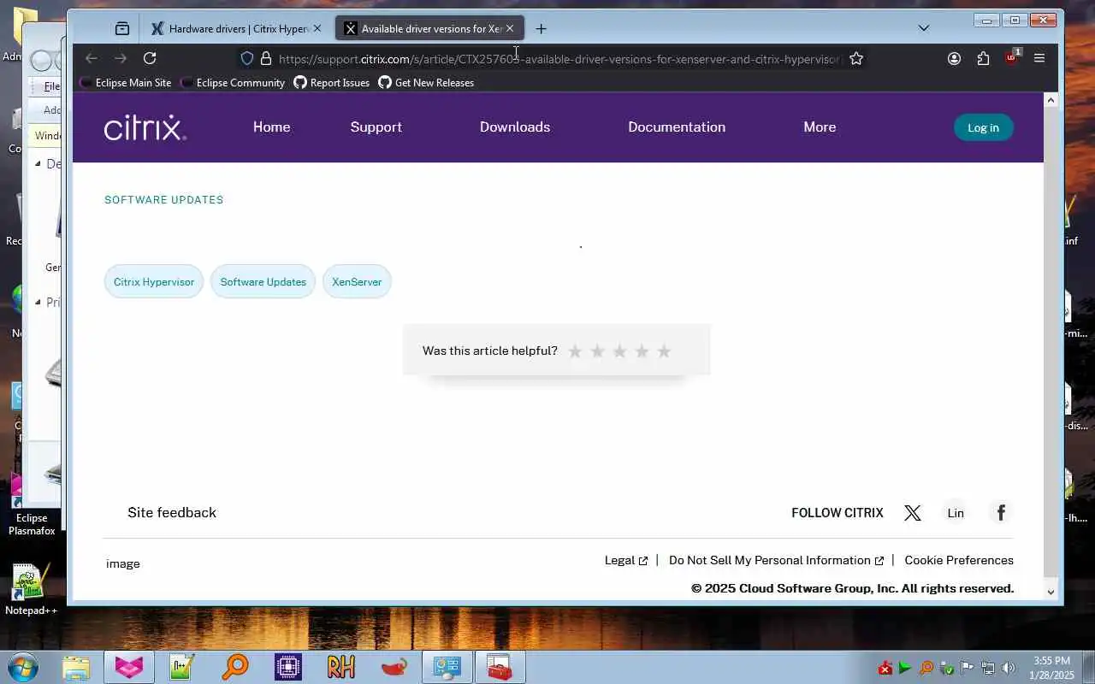Rate the article one star

click(576, 351)
